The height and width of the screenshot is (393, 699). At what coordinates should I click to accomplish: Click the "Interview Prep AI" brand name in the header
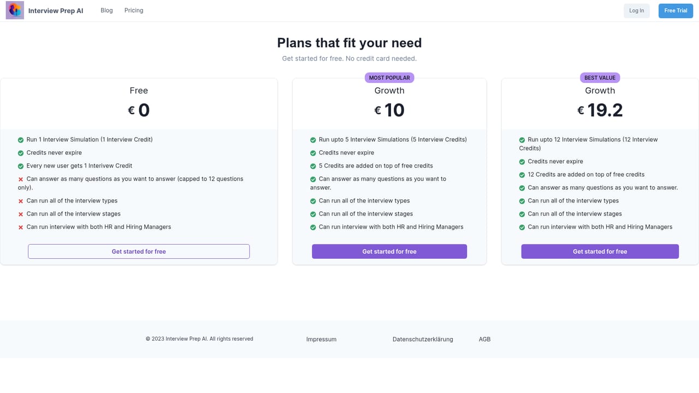[x=56, y=11]
